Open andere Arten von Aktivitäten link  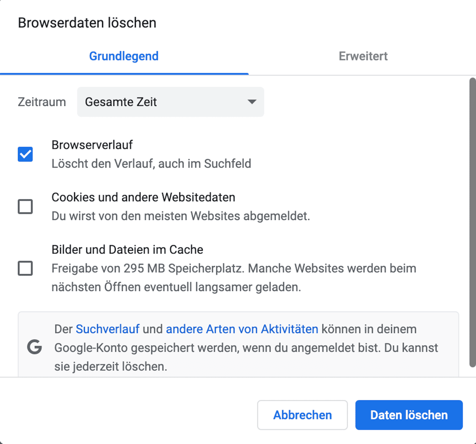pos(242,329)
